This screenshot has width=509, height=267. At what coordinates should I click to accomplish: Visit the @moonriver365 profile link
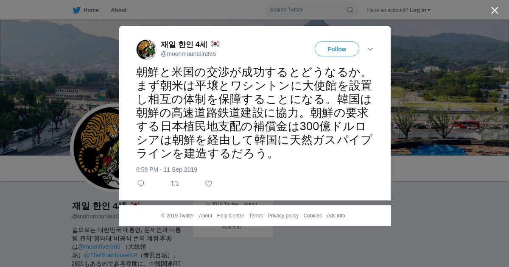pos(99,247)
